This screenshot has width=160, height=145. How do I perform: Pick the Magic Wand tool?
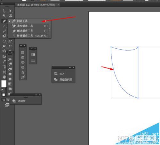click(x=4, y=16)
